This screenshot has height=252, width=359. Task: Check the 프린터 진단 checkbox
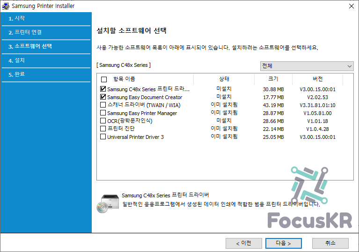coord(103,129)
